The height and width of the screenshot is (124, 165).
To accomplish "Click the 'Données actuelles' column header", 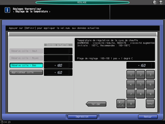I will pos(58,45).
